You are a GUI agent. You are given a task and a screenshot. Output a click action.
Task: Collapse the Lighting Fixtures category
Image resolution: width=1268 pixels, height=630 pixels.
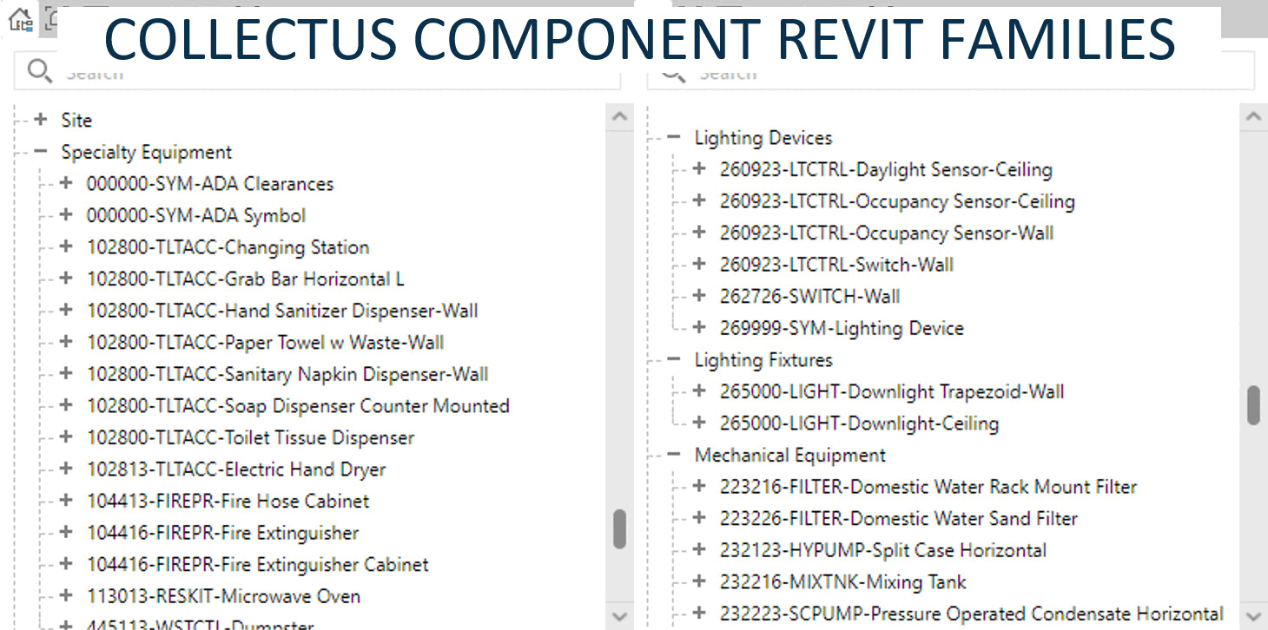[x=674, y=359]
